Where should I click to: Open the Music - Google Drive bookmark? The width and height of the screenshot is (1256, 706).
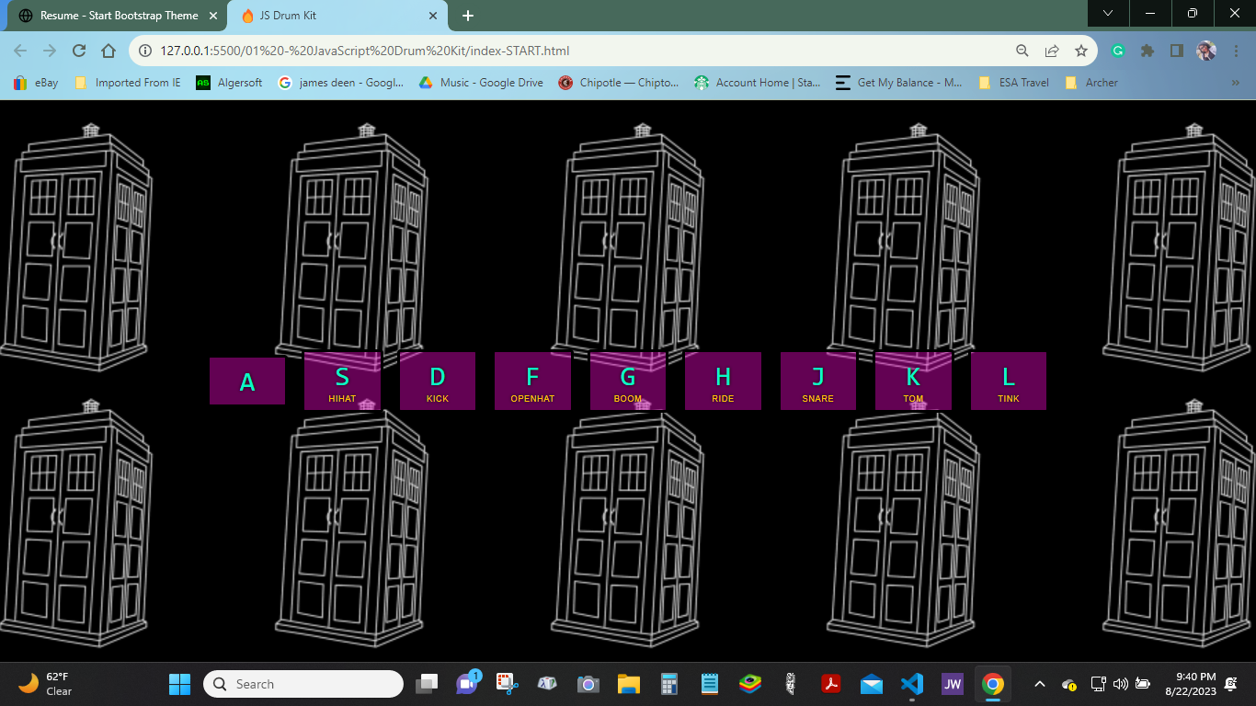coord(481,83)
